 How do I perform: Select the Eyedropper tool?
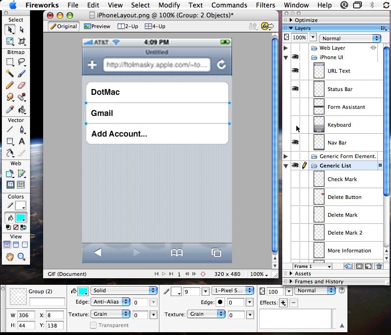[10, 109]
